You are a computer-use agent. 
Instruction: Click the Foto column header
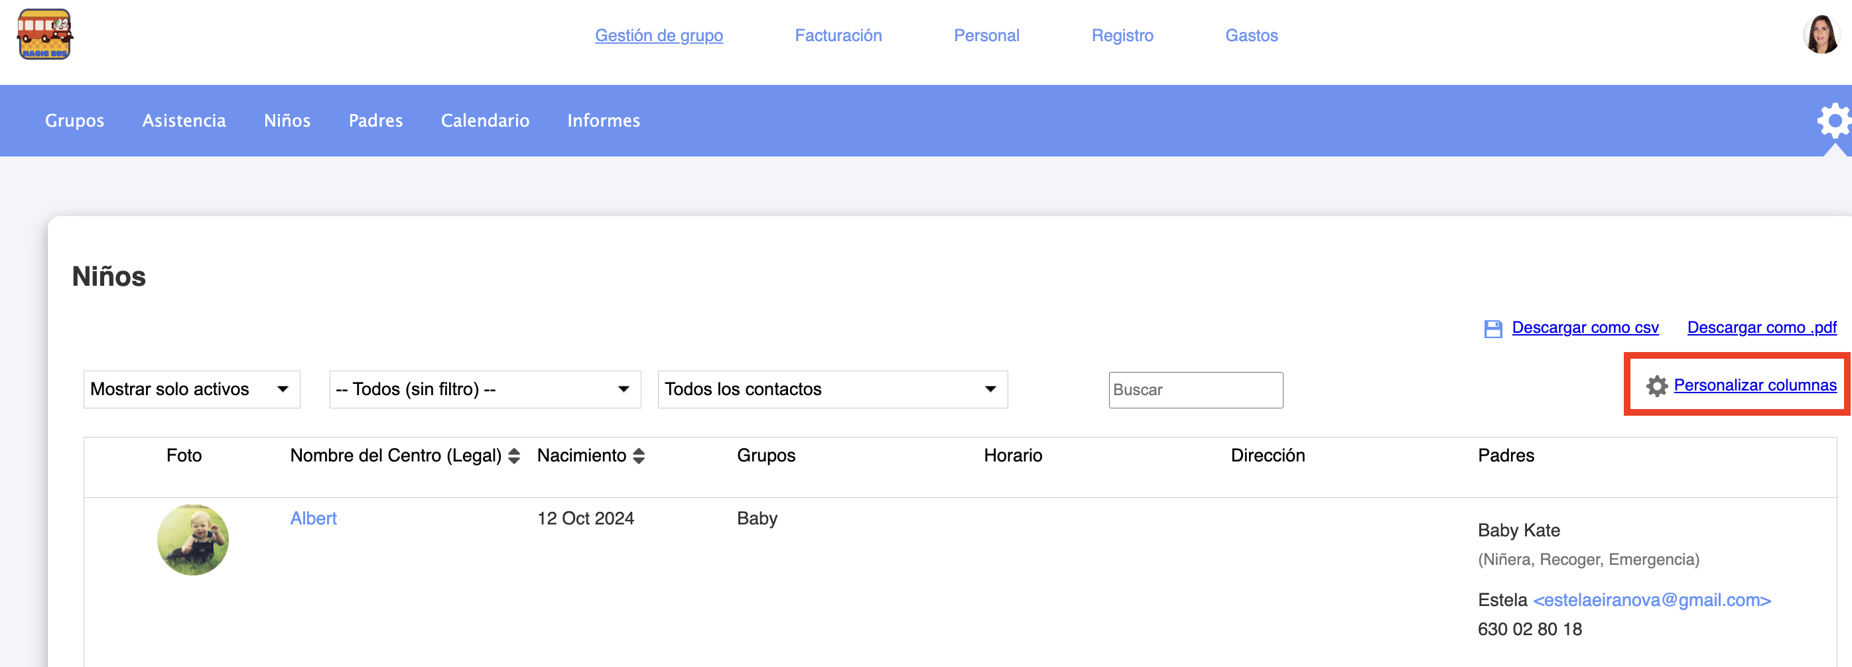click(184, 455)
